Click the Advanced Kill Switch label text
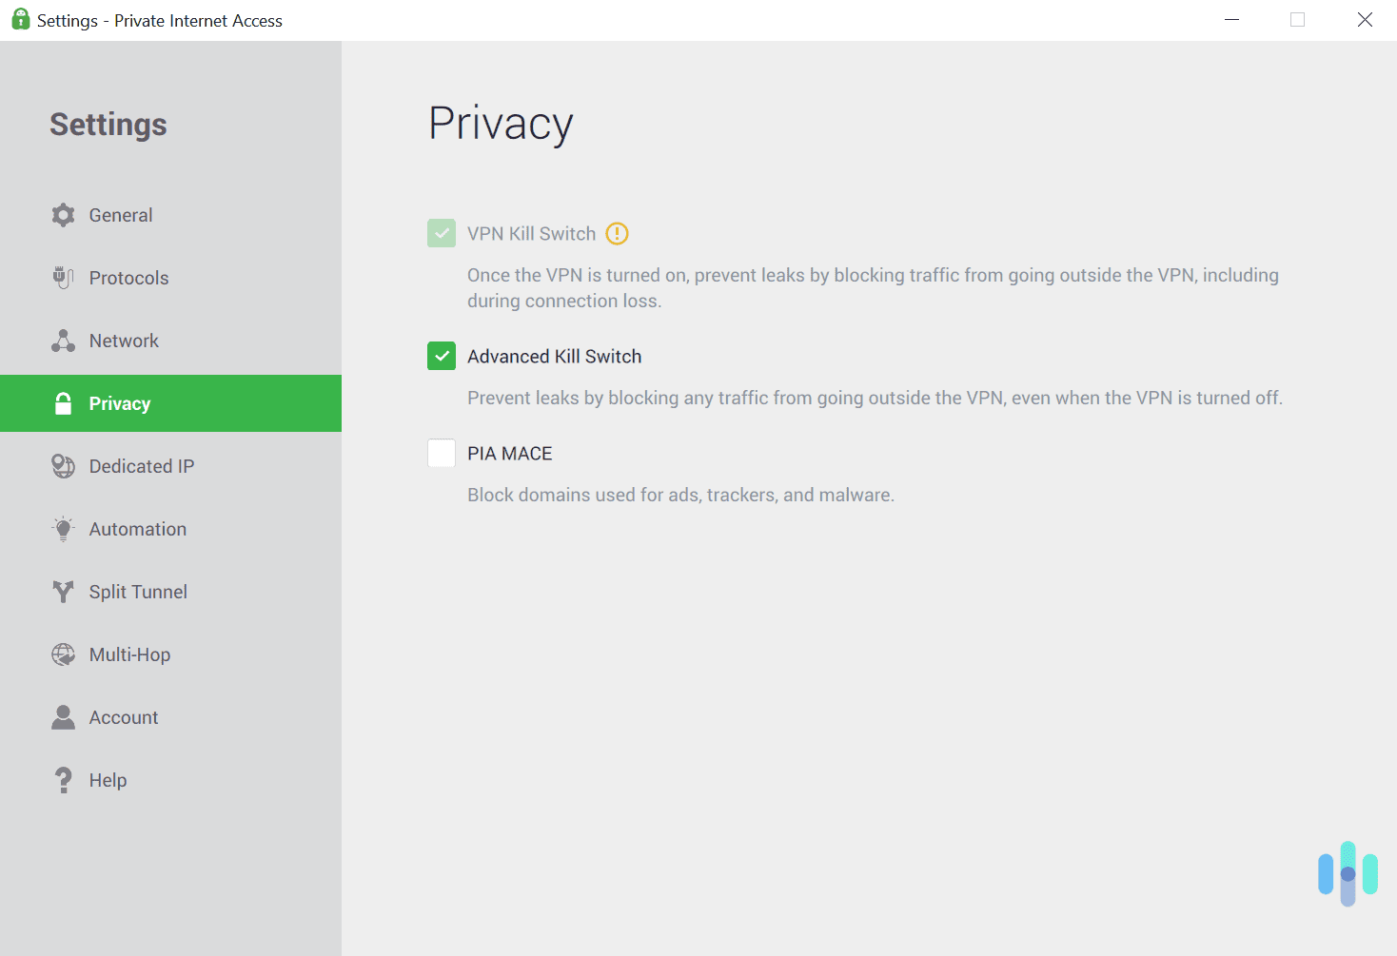 point(554,357)
